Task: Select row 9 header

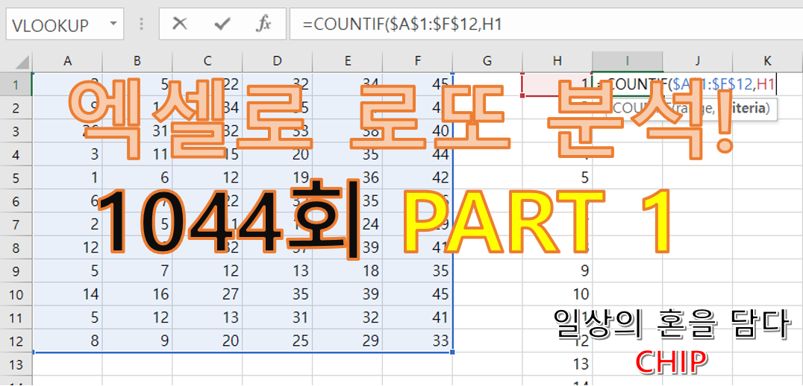Action: point(16,270)
